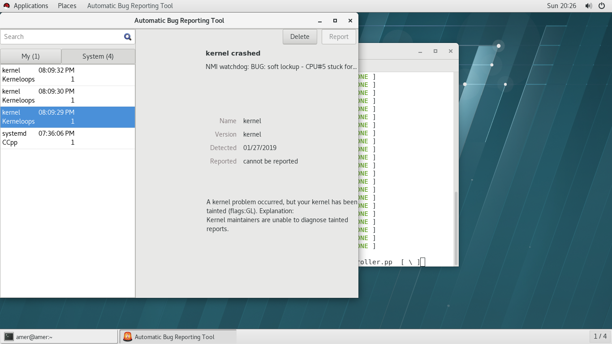The image size is (612, 344).
Task: Open Automatic Bug Reporting Tool app menu
Action: (130, 6)
